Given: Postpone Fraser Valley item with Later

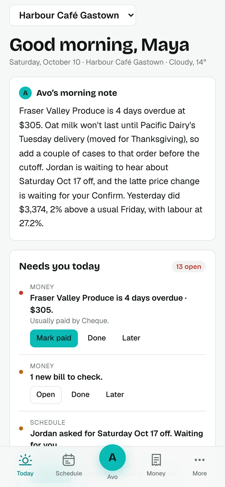Looking at the screenshot, I should [131, 338].
